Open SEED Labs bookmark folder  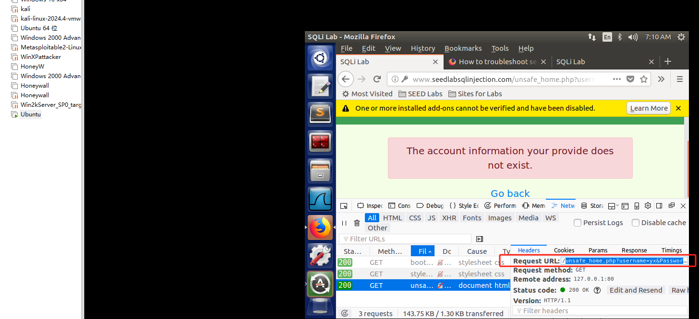[x=420, y=94]
